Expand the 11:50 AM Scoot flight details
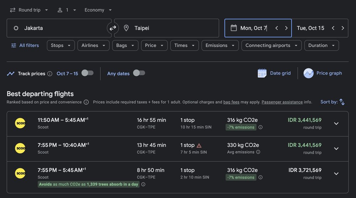 (336, 124)
